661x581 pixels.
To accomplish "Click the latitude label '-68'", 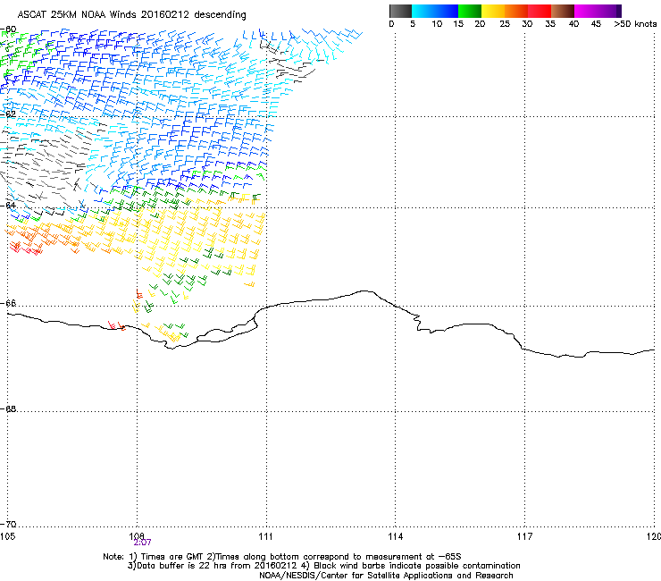I will [8, 408].
